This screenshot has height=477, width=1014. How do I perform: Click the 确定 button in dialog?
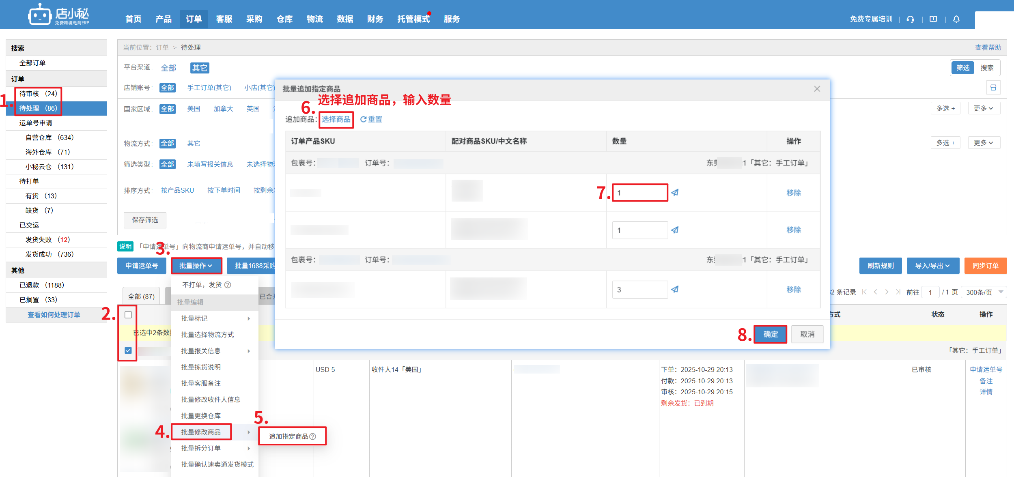[x=770, y=334]
